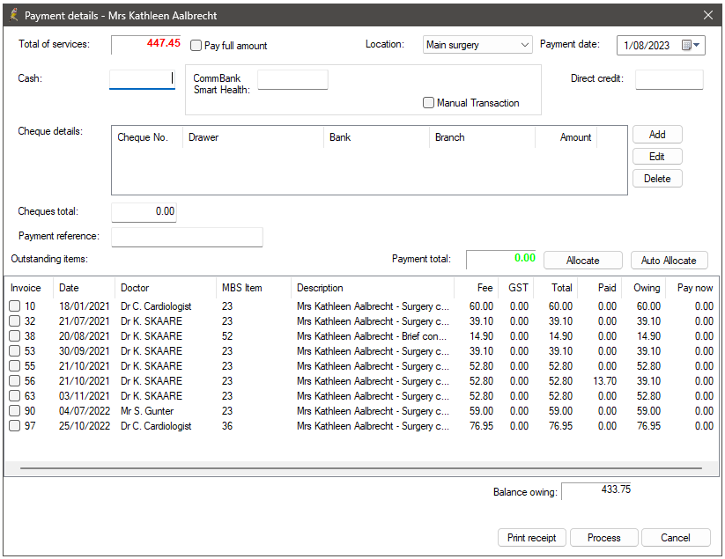
Task: Click the Cheque No. column header
Action: pos(147,137)
